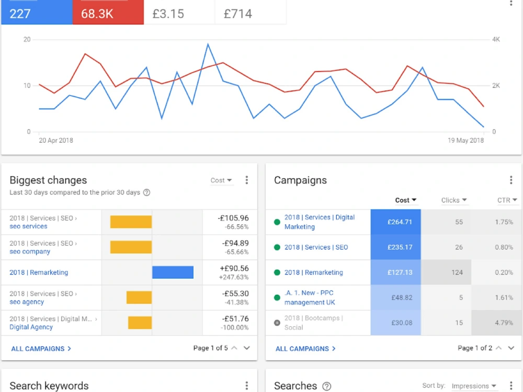Open 2018 | Remarketing campaign in Campaigns table

pos(313,272)
